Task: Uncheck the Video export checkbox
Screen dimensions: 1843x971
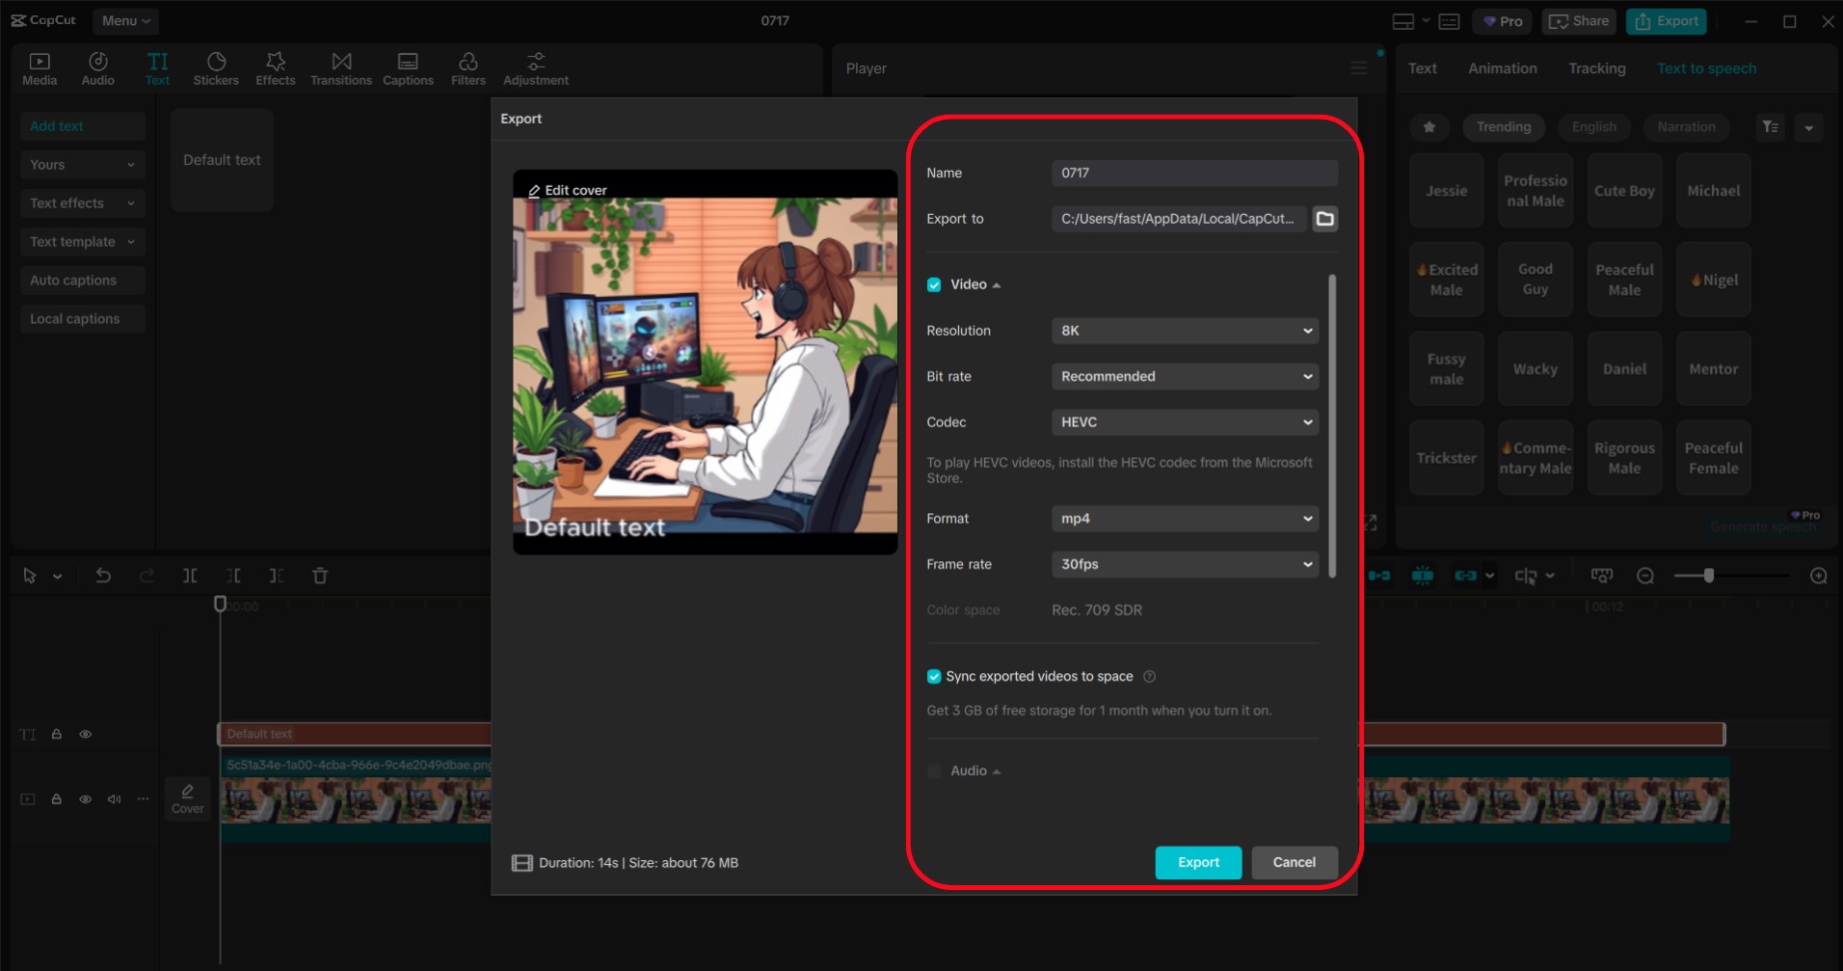Action: [934, 284]
